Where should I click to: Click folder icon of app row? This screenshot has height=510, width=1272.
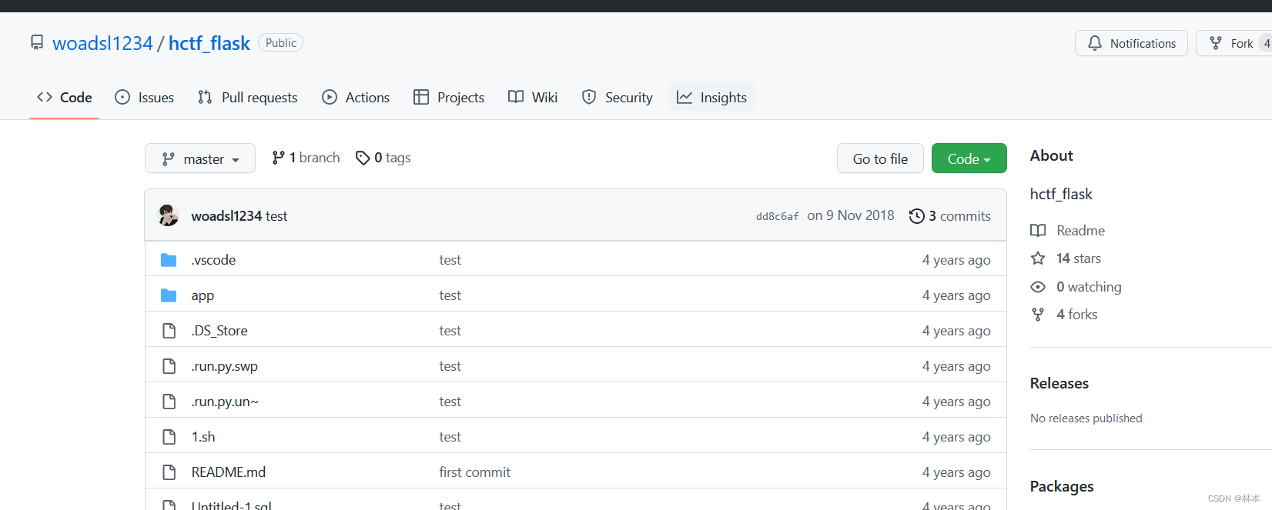[x=169, y=295]
